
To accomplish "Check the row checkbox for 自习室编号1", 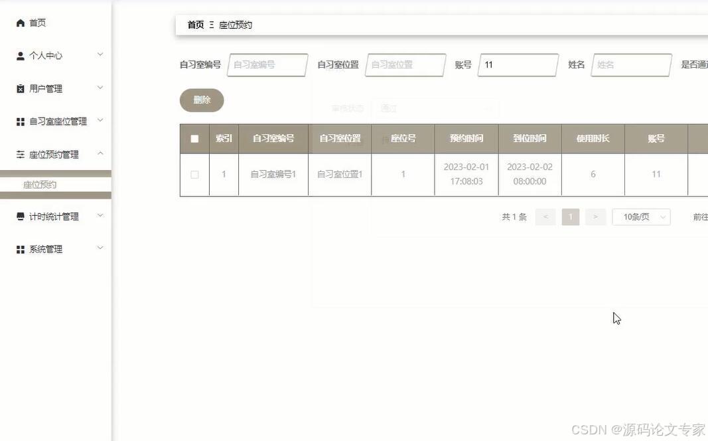I will click(x=194, y=175).
